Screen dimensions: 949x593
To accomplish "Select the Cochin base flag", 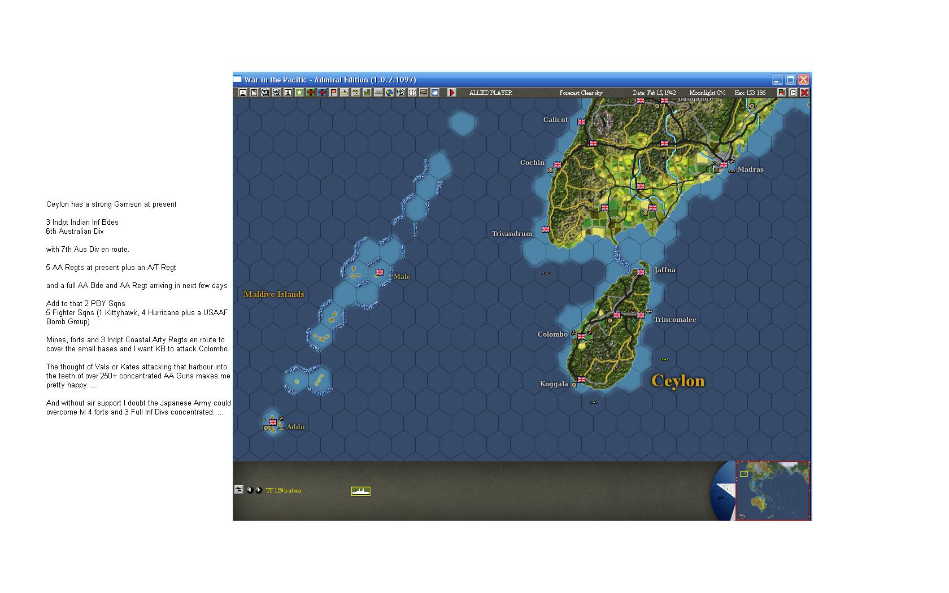I will [558, 165].
